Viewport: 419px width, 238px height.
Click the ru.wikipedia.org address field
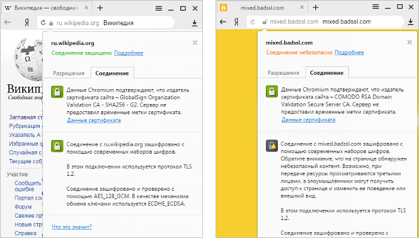tap(106, 23)
